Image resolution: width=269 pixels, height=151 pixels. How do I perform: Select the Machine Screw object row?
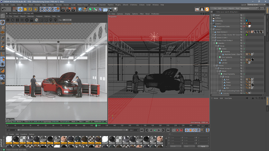point(232,54)
